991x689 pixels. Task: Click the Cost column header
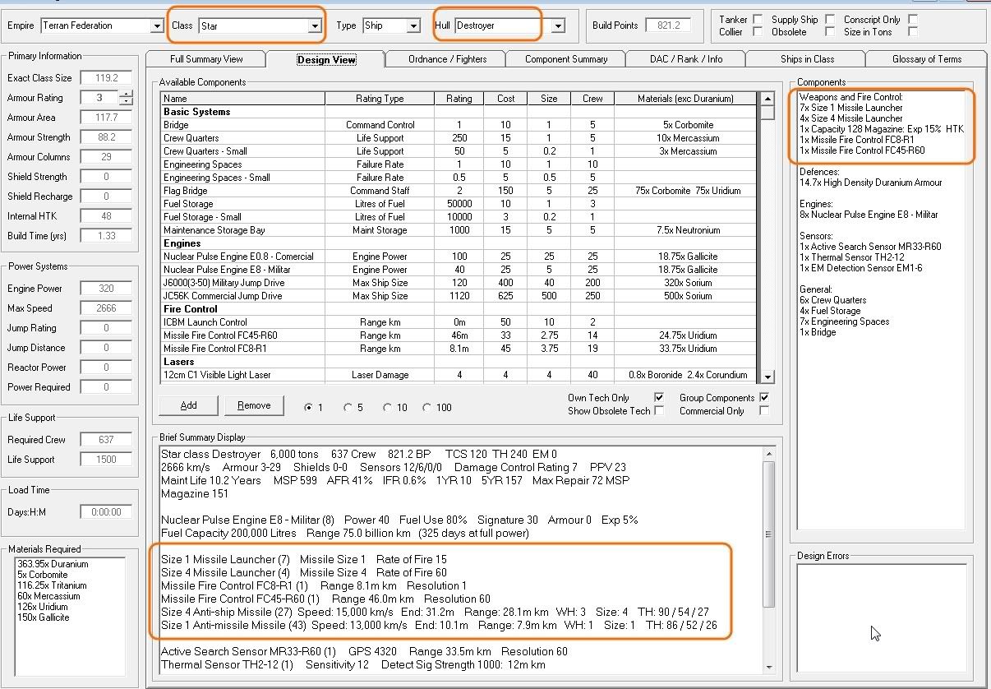point(506,99)
